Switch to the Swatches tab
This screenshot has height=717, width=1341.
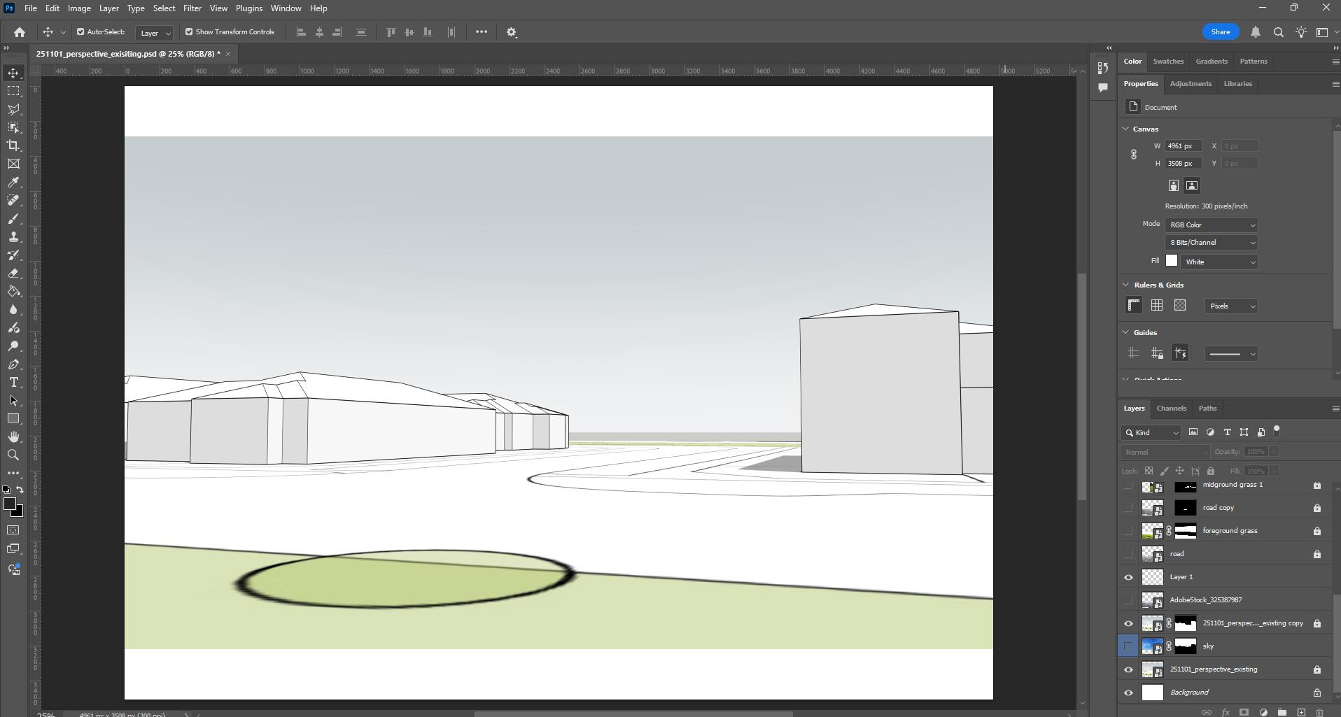(x=1168, y=62)
